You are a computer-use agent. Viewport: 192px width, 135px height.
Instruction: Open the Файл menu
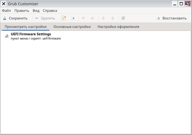click(x=6, y=11)
